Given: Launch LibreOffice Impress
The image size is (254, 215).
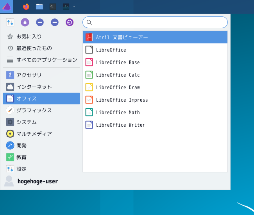Looking at the screenshot, I should click(x=155, y=100).
